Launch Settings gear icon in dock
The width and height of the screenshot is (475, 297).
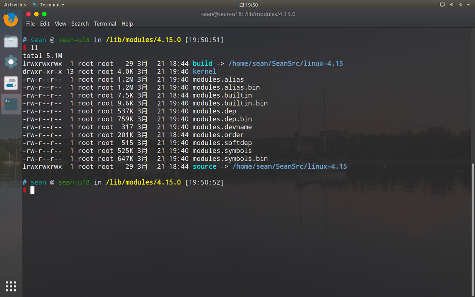tap(11, 62)
